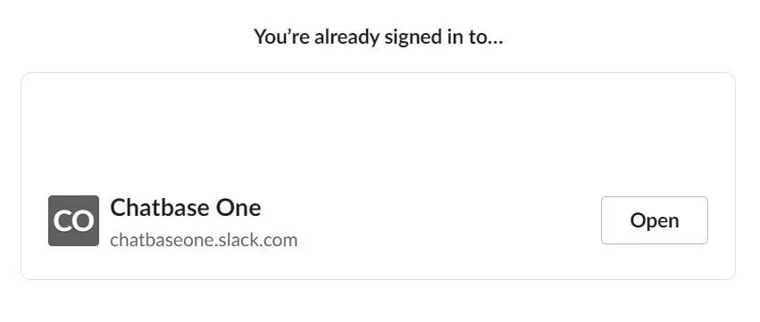The width and height of the screenshot is (760, 322).
Task: Click the slack.com address under Chatbase One
Action: 204,240
